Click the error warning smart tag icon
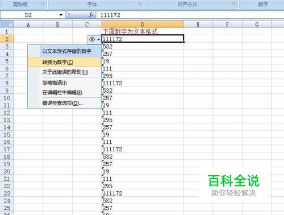284x215 pixels. click(92, 39)
